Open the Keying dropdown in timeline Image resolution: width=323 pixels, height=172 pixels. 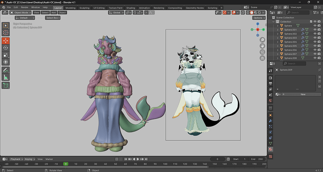tap(30, 159)
